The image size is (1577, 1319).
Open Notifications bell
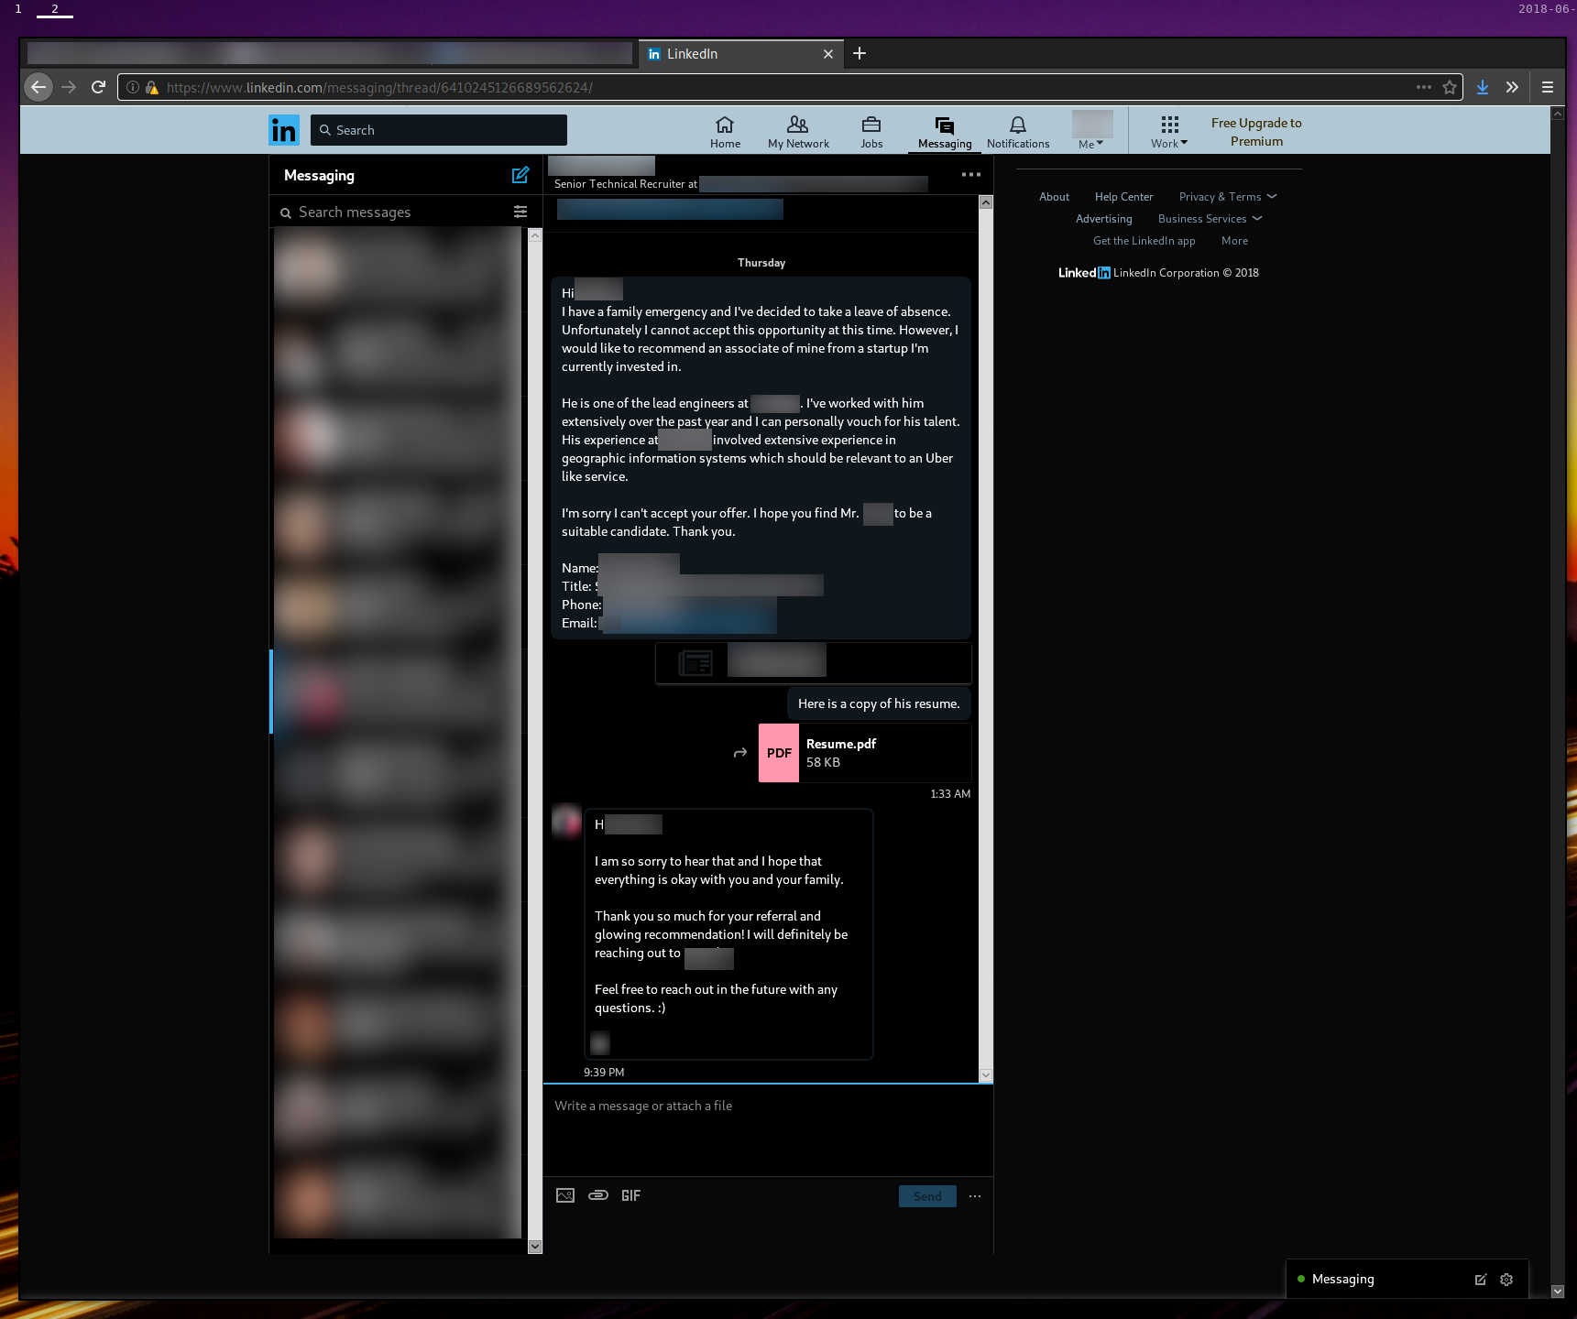[1018, 132]
